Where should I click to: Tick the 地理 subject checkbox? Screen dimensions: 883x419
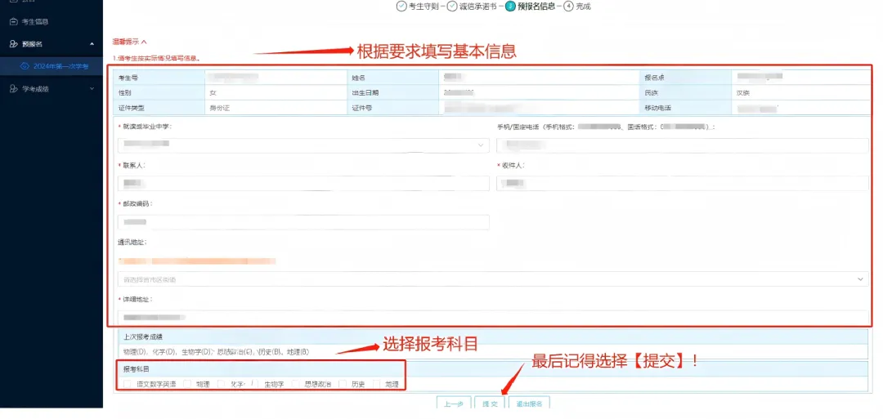377,384
